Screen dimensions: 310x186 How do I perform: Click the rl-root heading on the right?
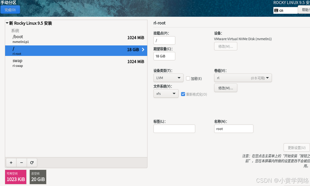[159, 23]
